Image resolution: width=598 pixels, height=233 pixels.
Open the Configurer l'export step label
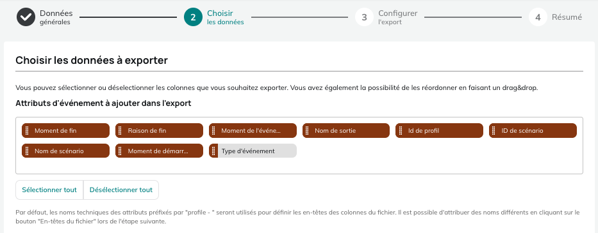click(398, 17)
